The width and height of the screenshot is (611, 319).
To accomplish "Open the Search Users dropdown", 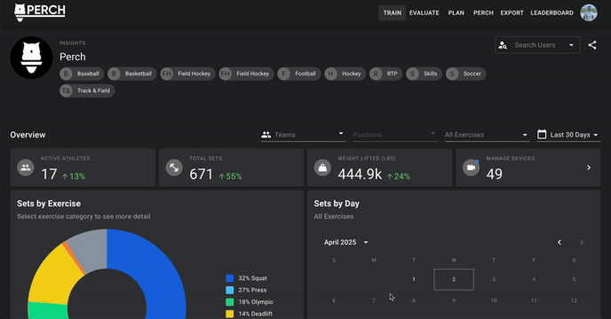I will point(537,45).
